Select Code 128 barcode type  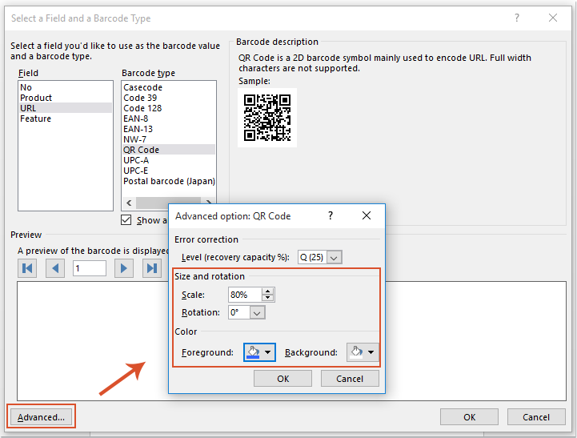point(142,108)
